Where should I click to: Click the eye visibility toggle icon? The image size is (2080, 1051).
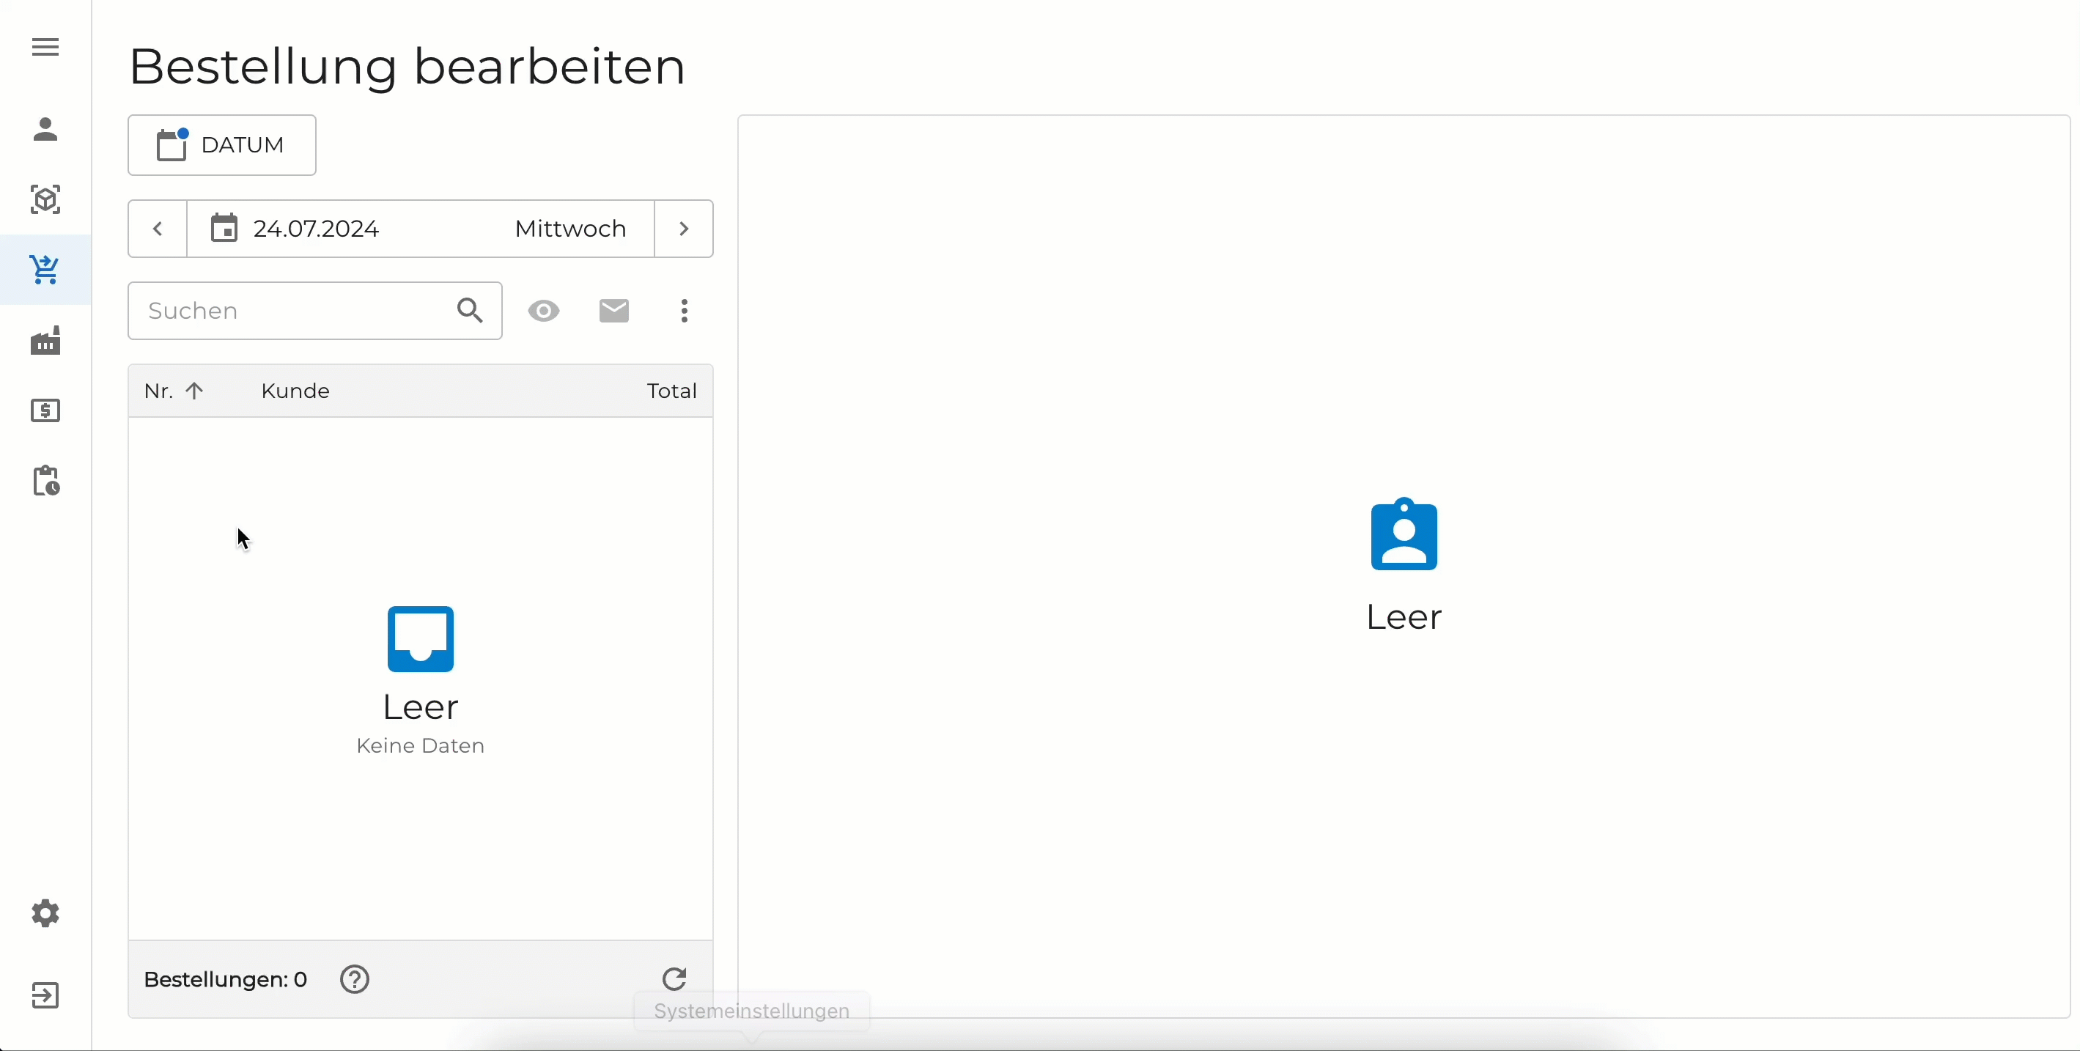point(543,311)
